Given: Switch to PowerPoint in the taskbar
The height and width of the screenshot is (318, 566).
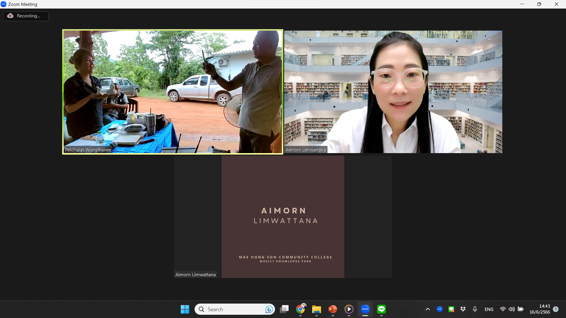Looking at the screenshot, I should pyautogui.click(x=333, y=309).
